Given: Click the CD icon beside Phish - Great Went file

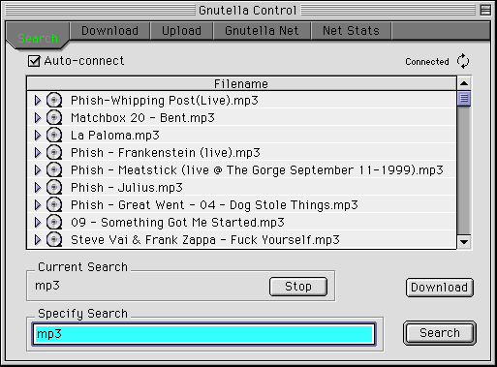Looking at the screenshot, I should coord(54,205).
